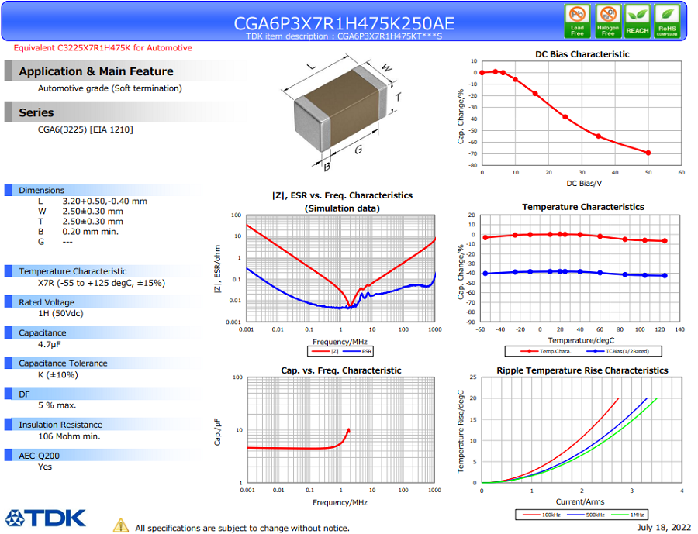Select the L dimension value 3.20+0.50,-0.40 mm
698x534 pixels.
pyautogui.click(x=105, y=202)
